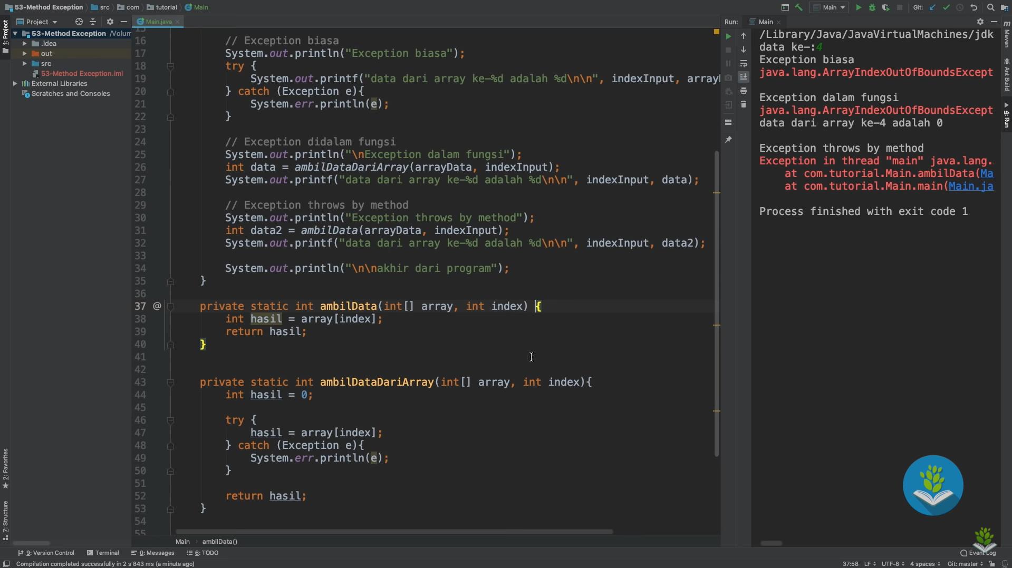Open the Project view dropdown
Viewport: 1012px width, 568px height.
pyautogui.click(x=37, y=22)
